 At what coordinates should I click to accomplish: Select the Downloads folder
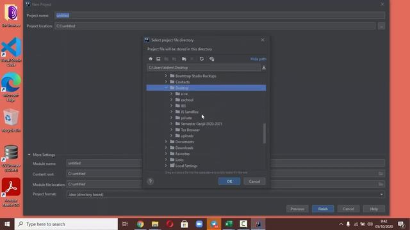pos(184,148)
